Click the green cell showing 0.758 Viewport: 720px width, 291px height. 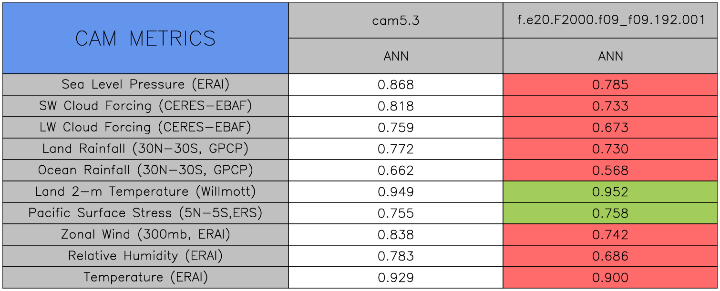tap(610, 213)
